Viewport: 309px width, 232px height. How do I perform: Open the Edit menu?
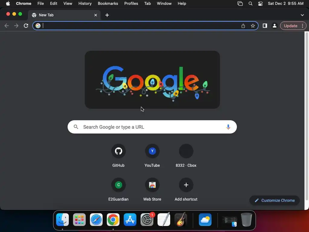(x=53, y=3)
